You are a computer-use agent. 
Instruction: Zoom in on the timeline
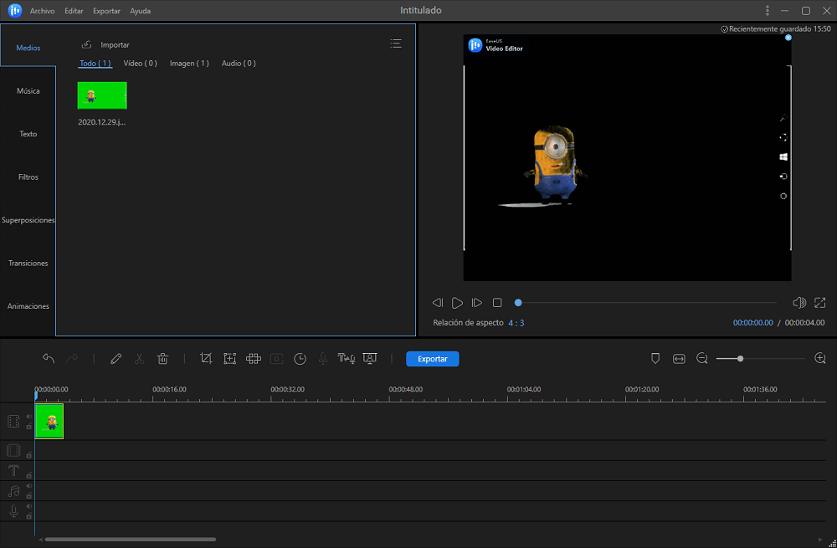coord(820,359)
